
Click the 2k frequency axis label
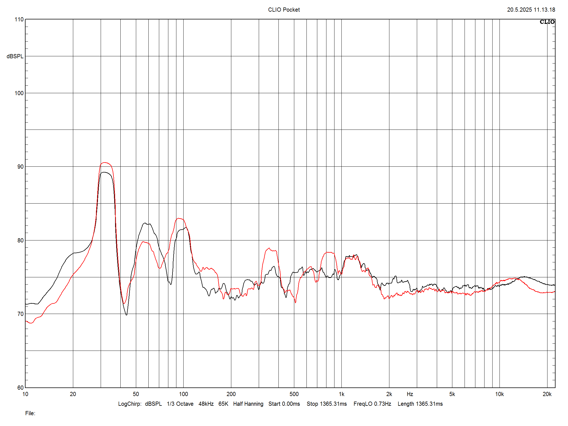point(389,394)
